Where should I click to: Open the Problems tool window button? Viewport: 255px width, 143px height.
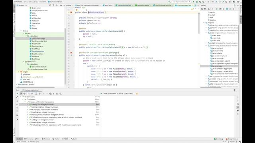coord(28,139)
